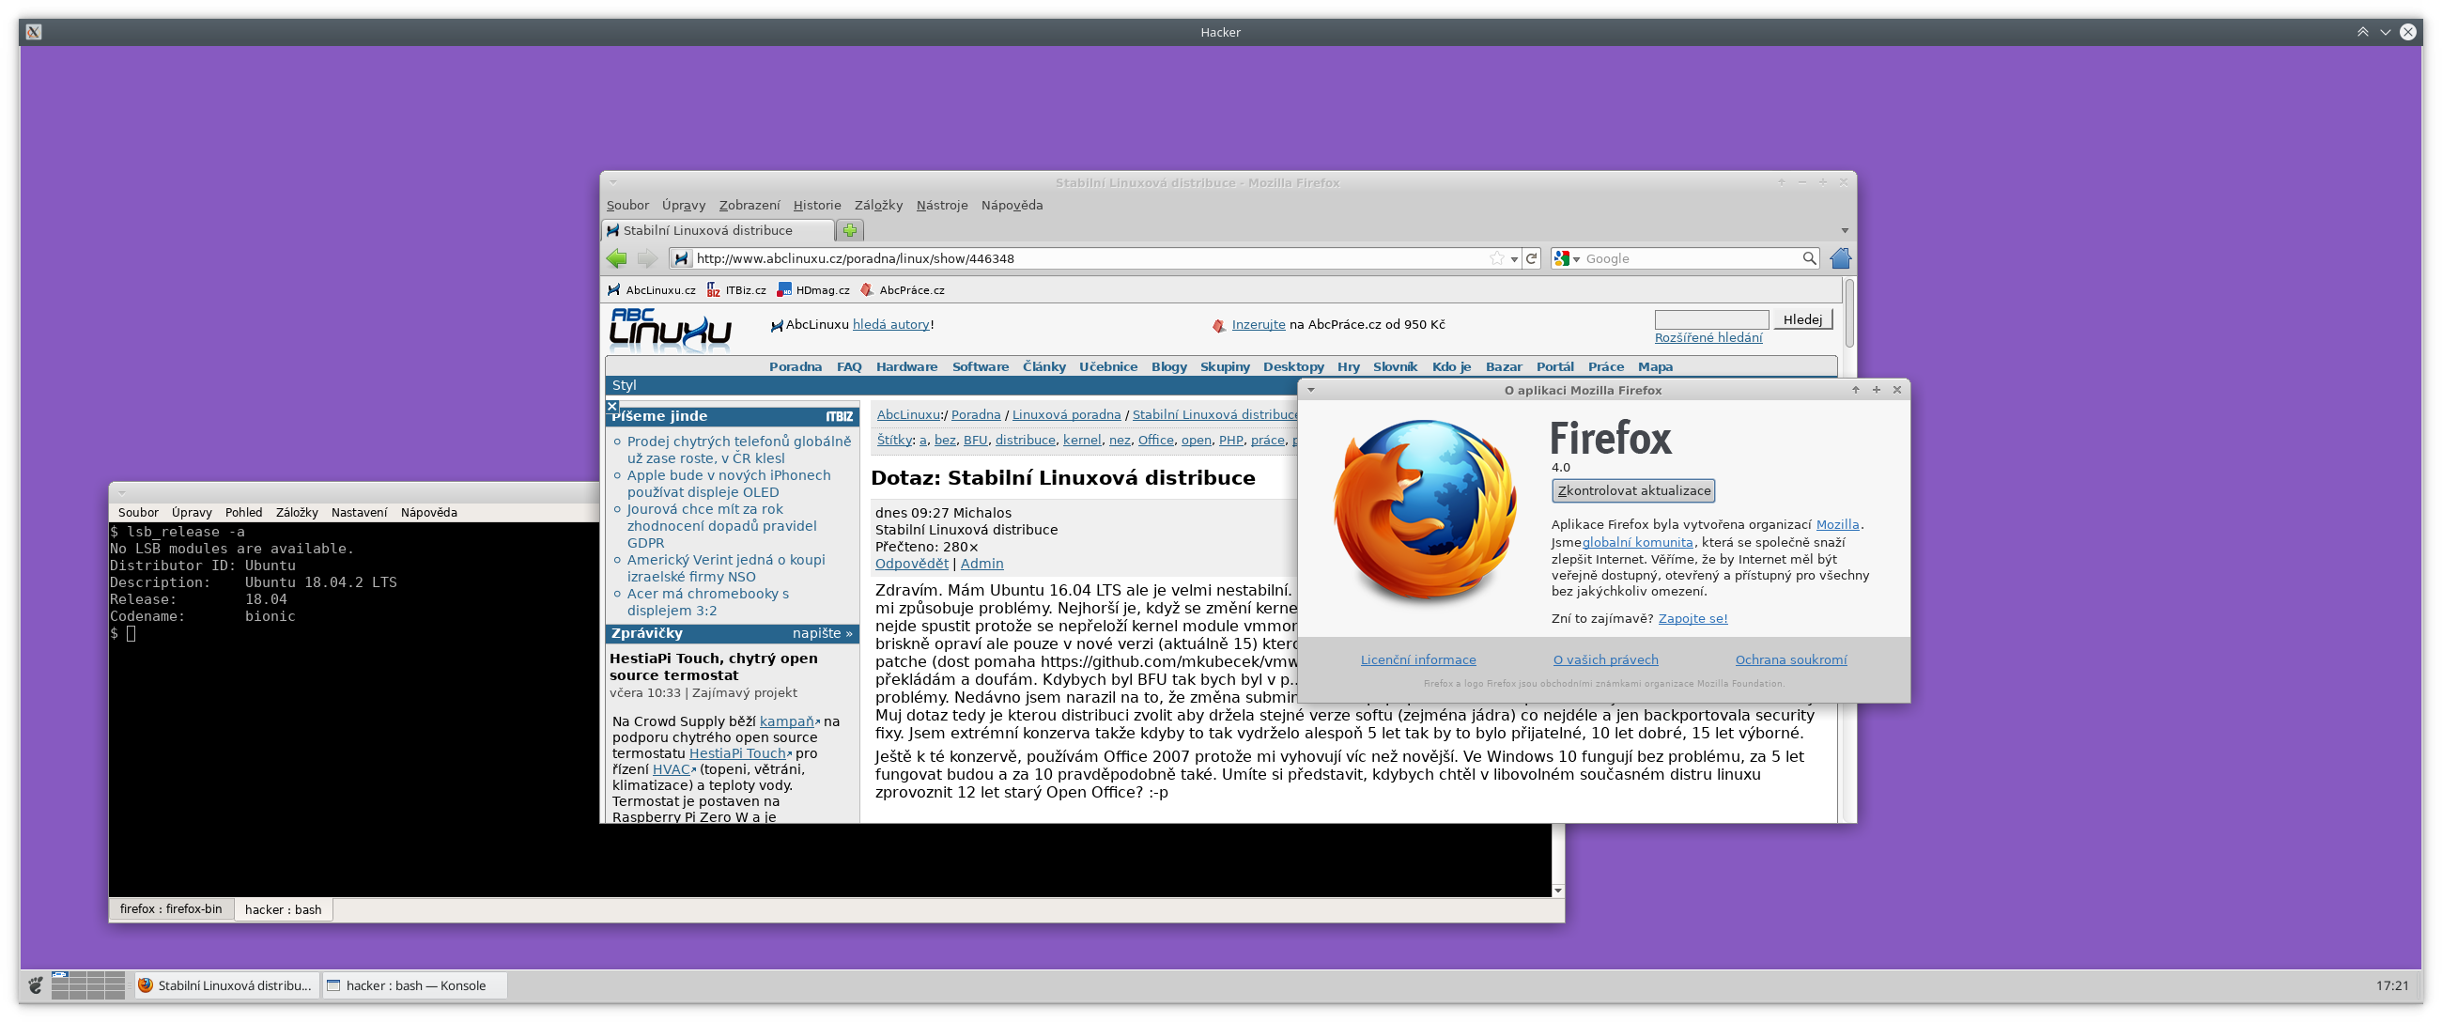Open the O vašich právech link
Screen dimensions: 2442x1023
tap(1605, 659)
